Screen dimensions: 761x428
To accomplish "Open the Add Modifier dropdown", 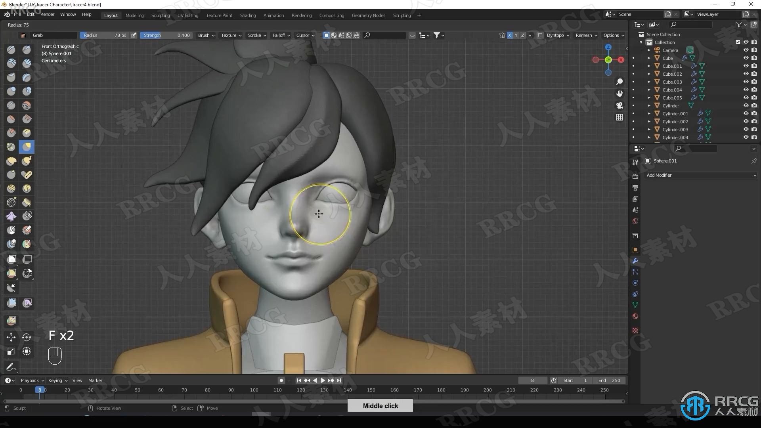I will [x=701, y=175].
